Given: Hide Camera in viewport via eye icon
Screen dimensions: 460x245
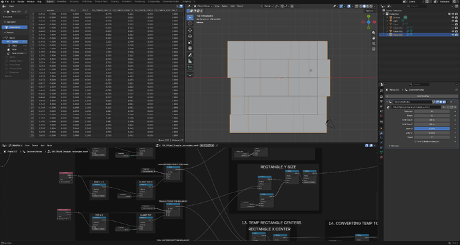Looking at the screenshot, I should (453, 17).
